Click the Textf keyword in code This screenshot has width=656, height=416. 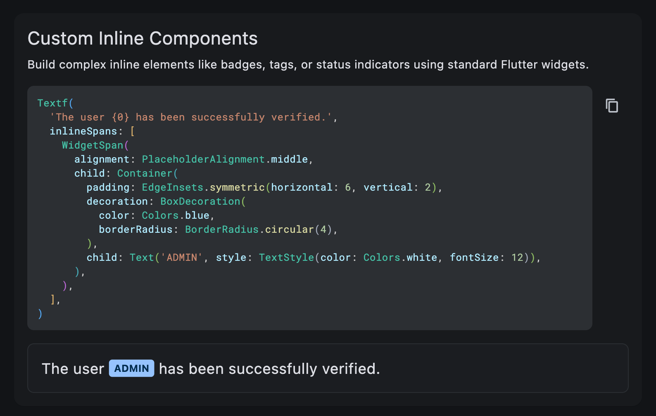pos(52,103)
